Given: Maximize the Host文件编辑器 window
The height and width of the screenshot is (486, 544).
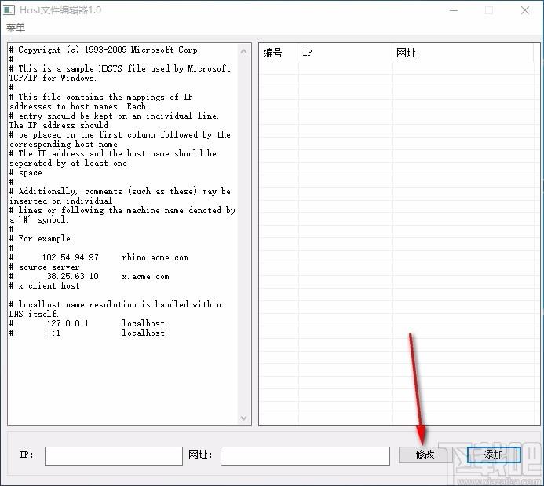Looking at the screenshot, I should [489, 10].
